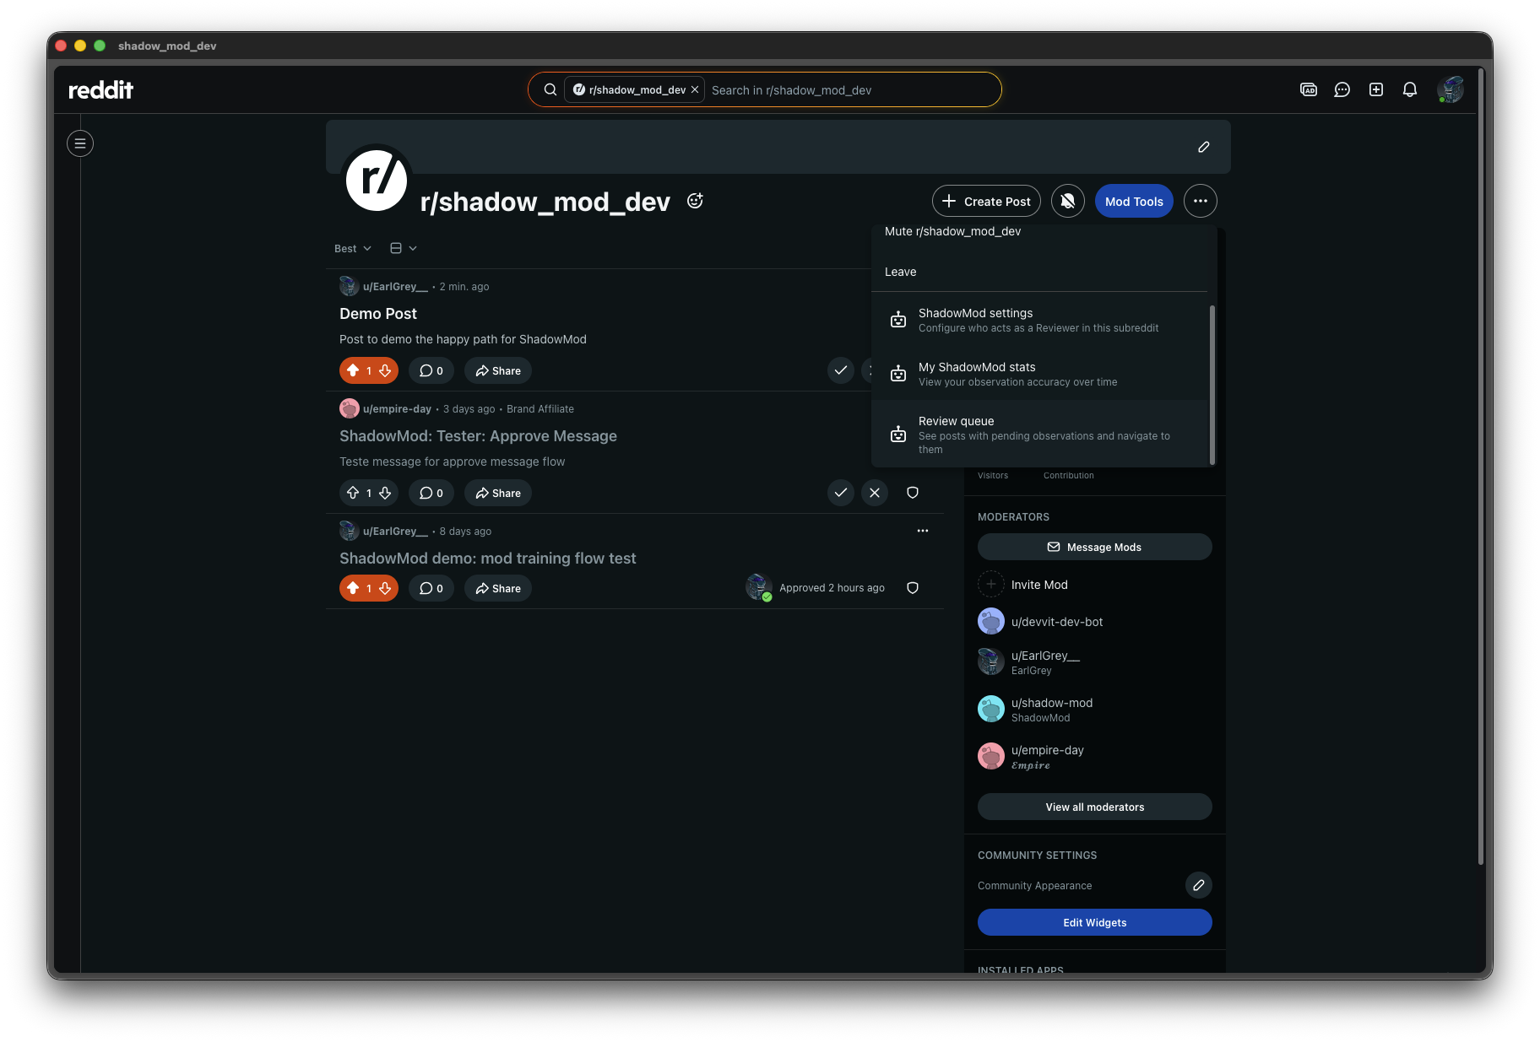Click View all moderators
The height and width of the screenshot is (1042, 1540).
point(1095,807)
